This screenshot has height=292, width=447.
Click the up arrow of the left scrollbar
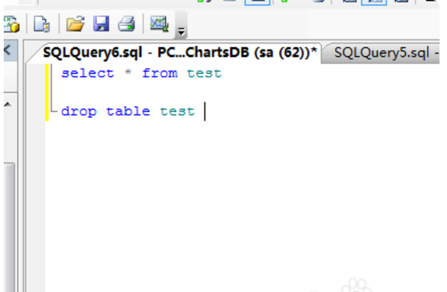point(8,105)
